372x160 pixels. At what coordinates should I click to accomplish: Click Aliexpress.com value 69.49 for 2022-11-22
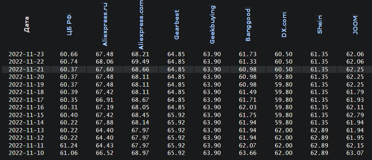pyautogui.click(x=140, y=62)
